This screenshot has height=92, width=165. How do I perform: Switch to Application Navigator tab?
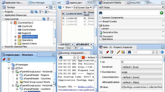(14, 3)
